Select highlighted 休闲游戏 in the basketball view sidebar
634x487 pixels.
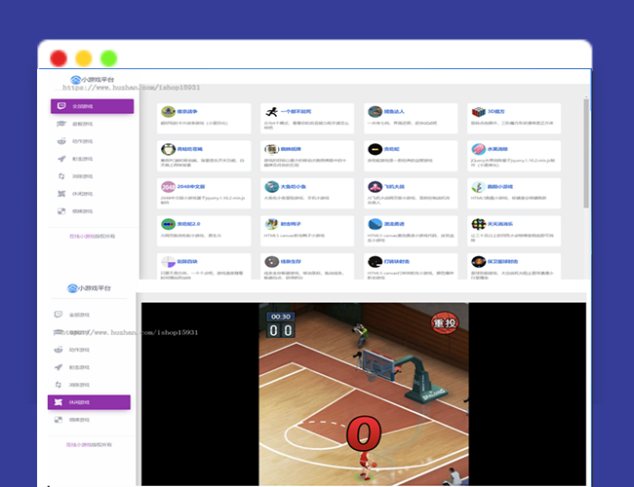point(89,402)
